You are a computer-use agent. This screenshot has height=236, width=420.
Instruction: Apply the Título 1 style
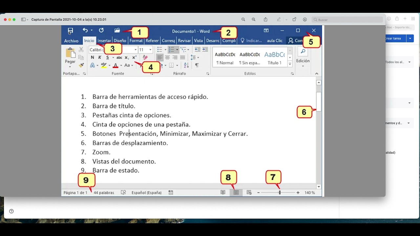(x=274, y=58)
